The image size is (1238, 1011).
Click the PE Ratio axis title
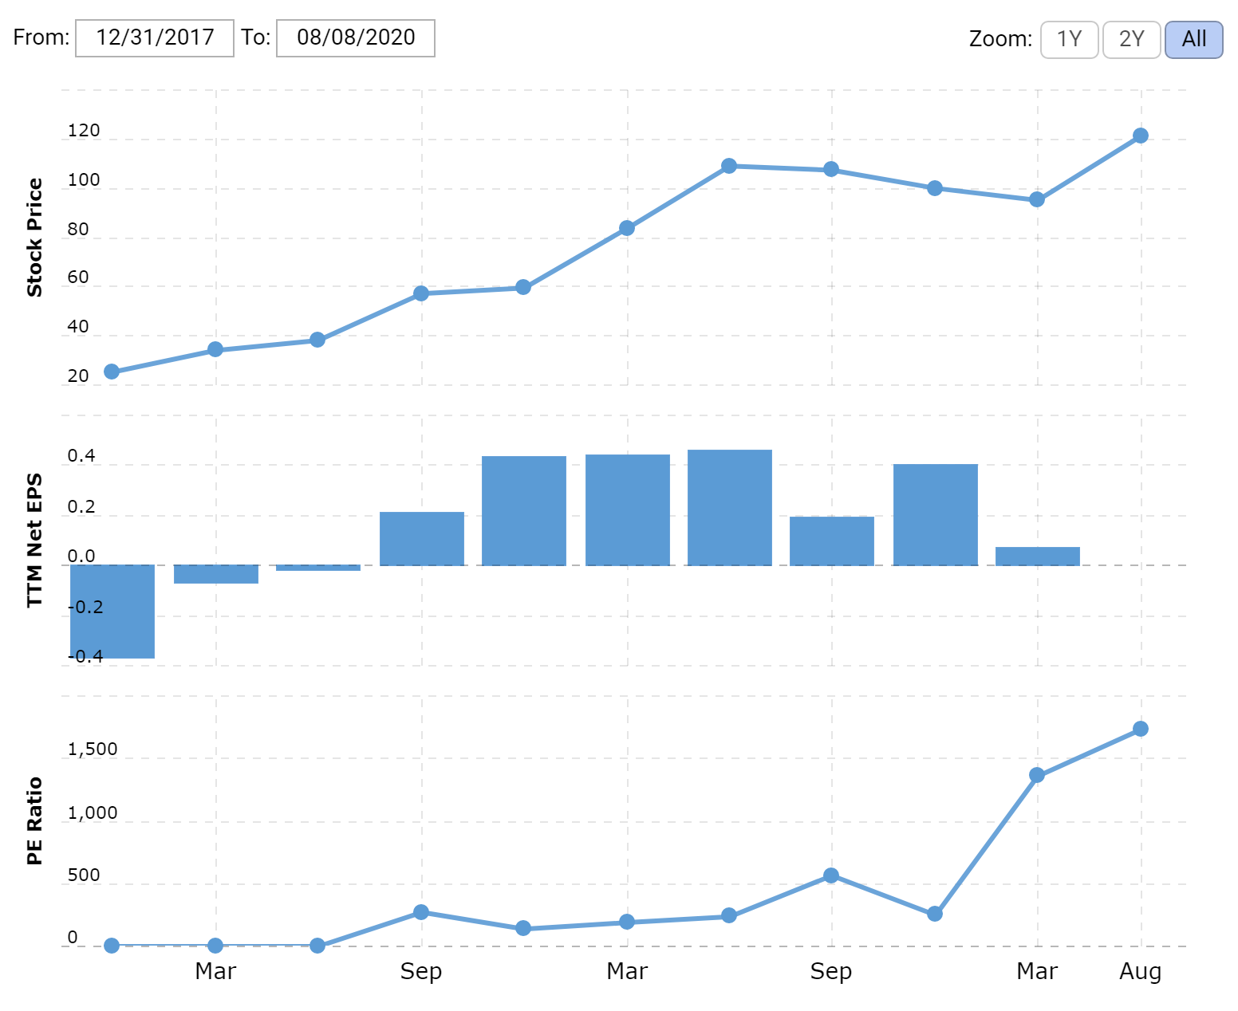pyautogui.click(x=34, y=821)
